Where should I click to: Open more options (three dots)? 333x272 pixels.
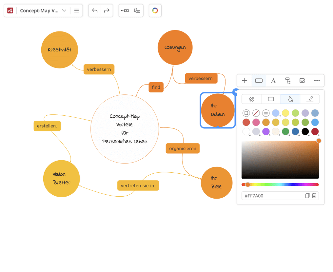(x=317, y=81)
